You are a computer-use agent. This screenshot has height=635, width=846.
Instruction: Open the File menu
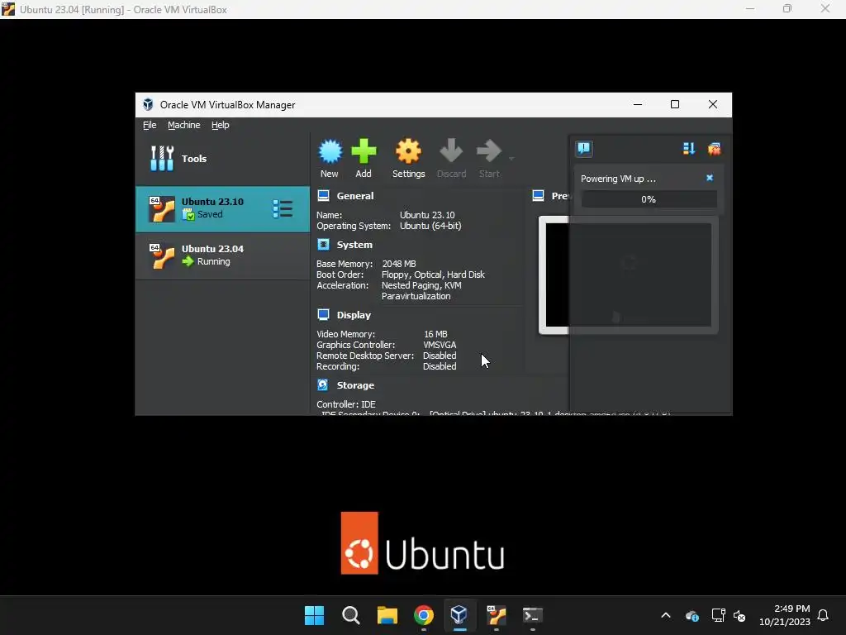click(x=150, y=125)
